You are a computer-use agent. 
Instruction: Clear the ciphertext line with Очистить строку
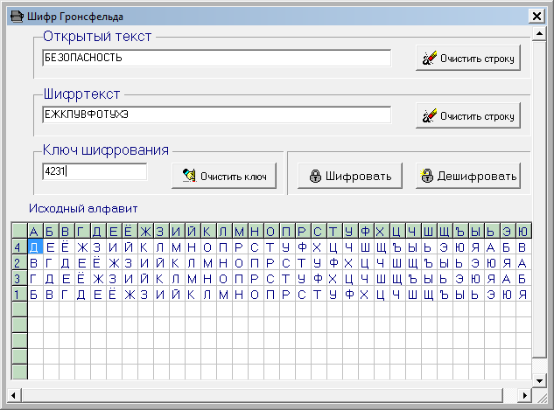(x=468, y=115)
